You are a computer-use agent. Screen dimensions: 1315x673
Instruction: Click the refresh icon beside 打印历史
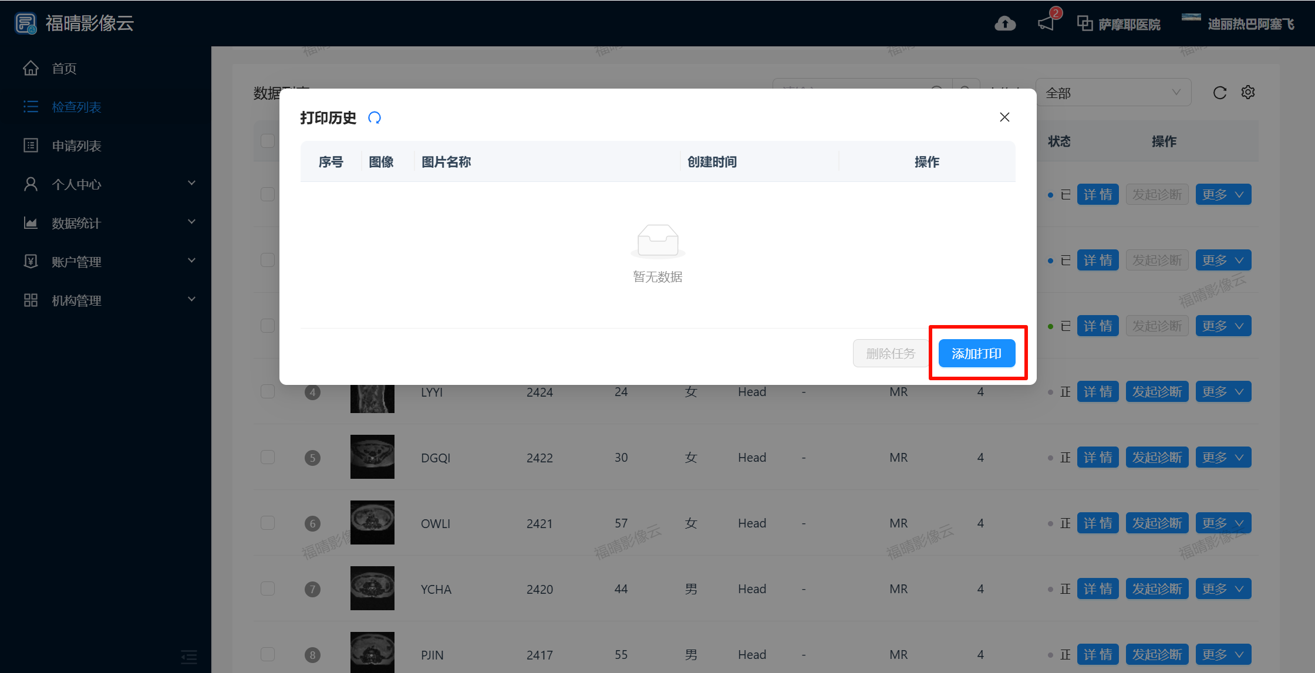375,118
